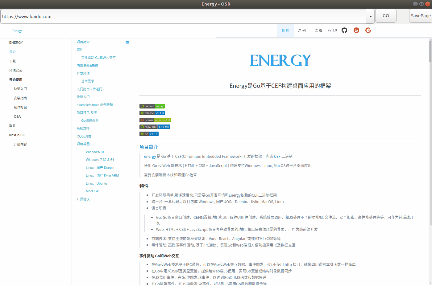The image size is (432, 286).
Task: Click the SavePage button
Action: click(x=420, y=16)
